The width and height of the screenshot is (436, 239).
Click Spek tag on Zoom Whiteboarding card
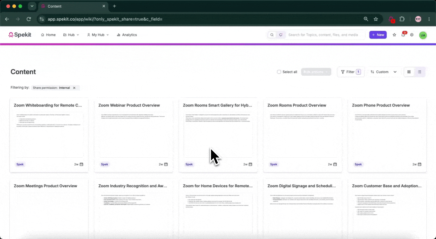[x=20, y=164]
